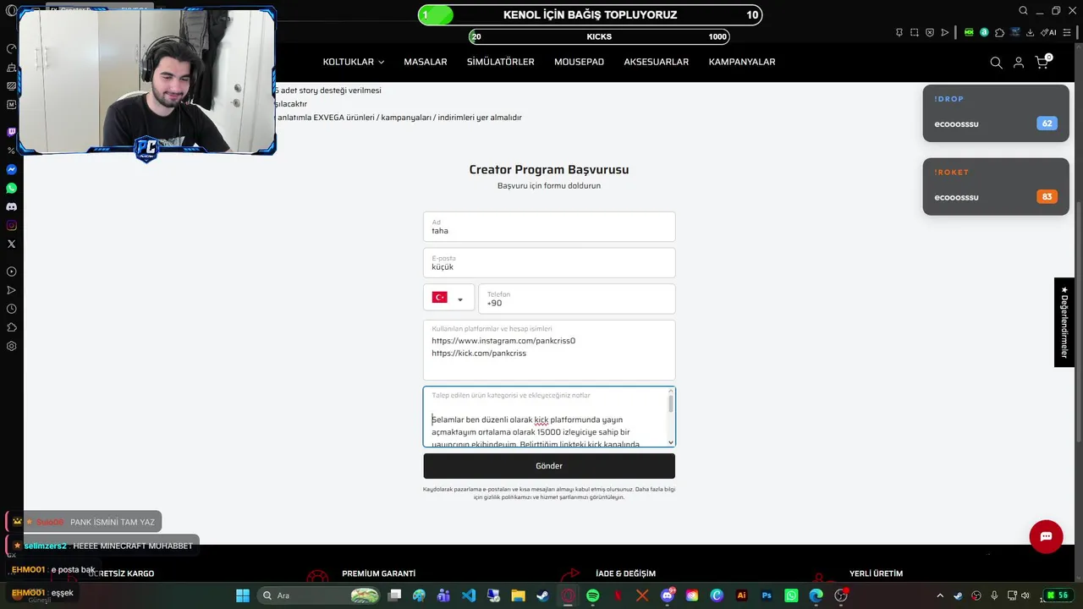Open Steam from the taskbar
The image size is (1083, 609).
click(x=542, y=595)
